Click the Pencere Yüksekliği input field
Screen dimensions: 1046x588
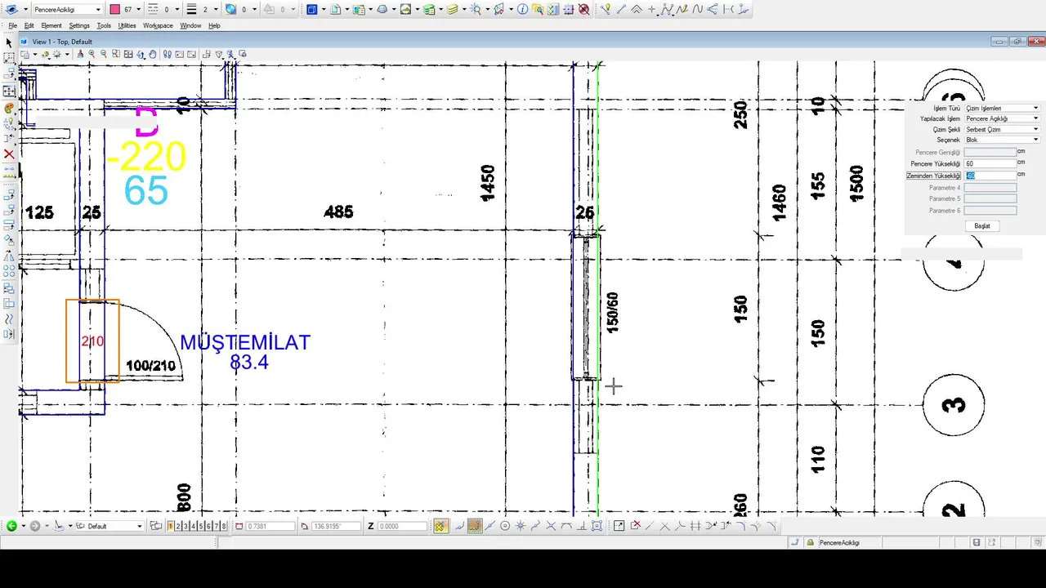click(990, 163)
